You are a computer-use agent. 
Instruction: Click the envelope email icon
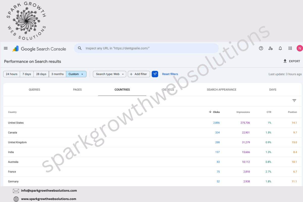coord(16,191)
